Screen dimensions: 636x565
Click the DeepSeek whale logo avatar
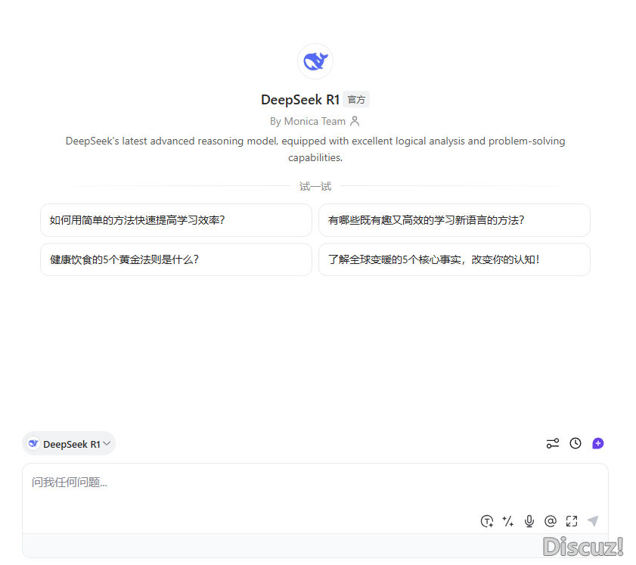point(315,61)
